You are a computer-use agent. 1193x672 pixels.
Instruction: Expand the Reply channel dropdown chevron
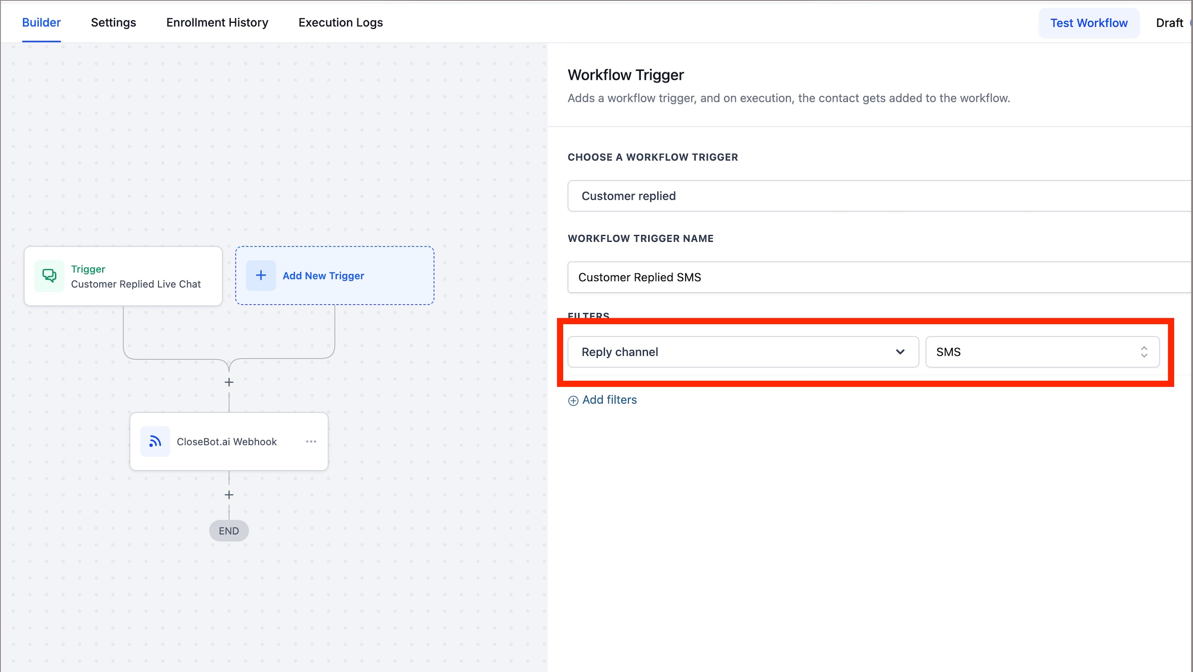tap(900, 352)
